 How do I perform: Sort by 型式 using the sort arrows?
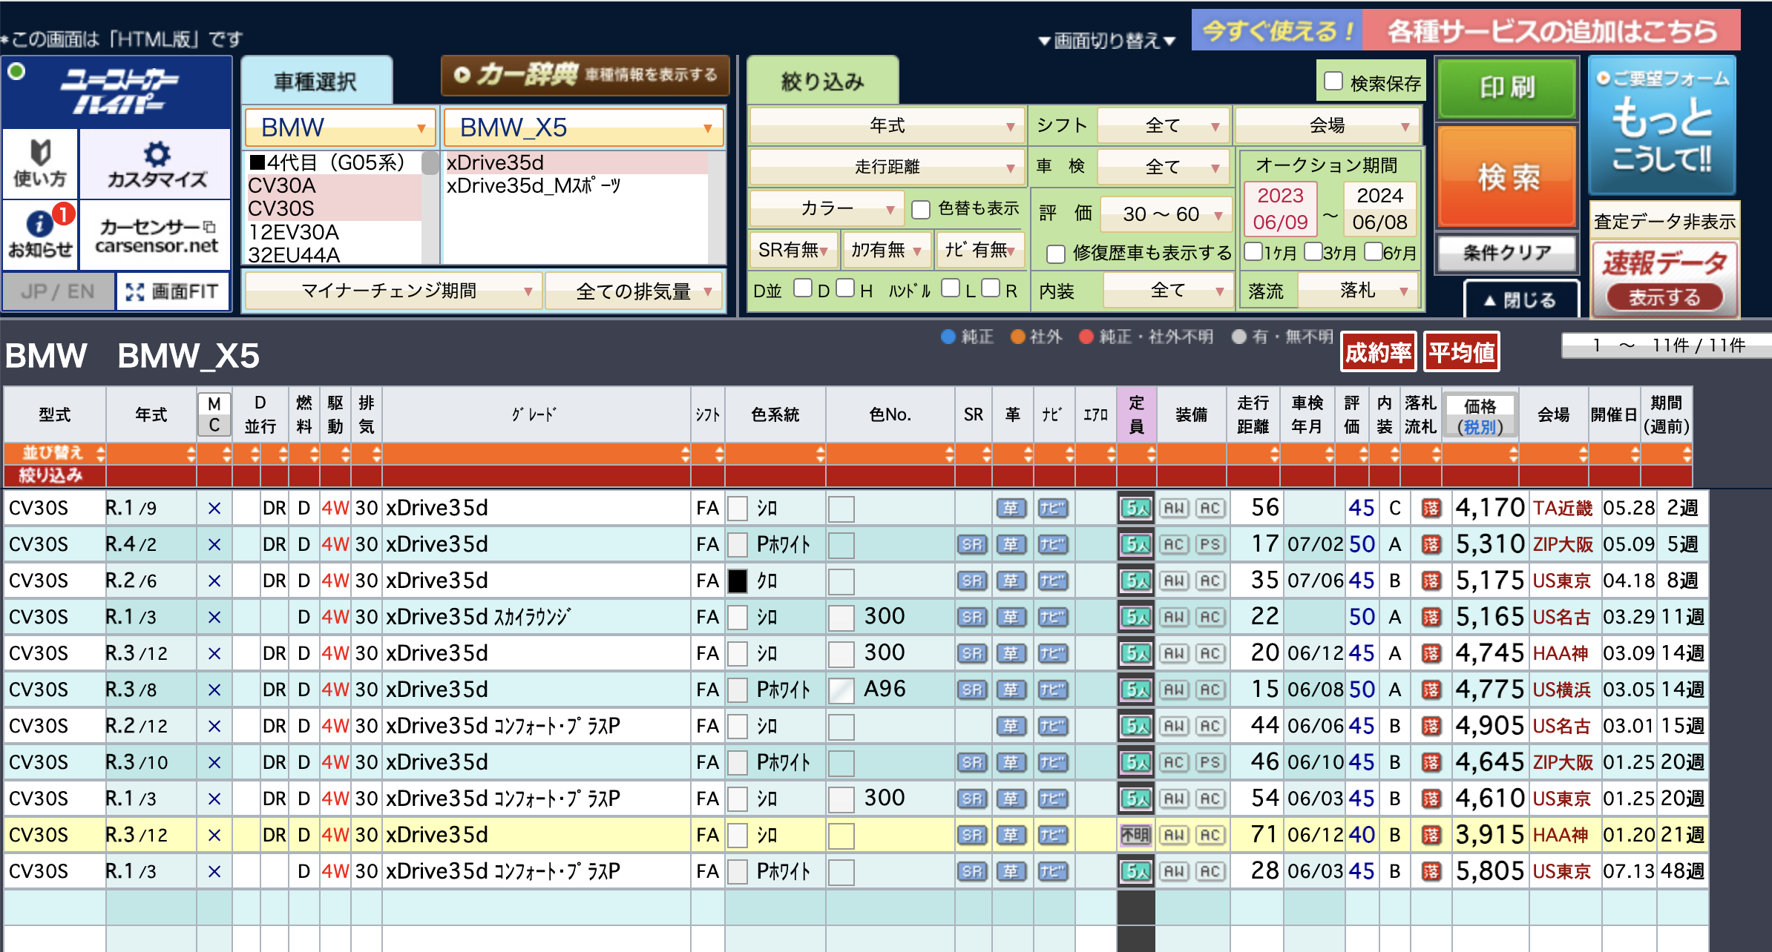tap(100, 453)
